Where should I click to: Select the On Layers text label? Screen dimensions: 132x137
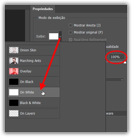coord(28,113)
